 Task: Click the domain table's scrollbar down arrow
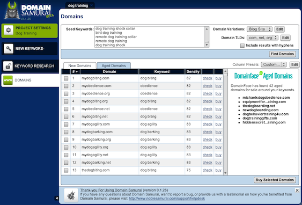[x=225, y=173]
